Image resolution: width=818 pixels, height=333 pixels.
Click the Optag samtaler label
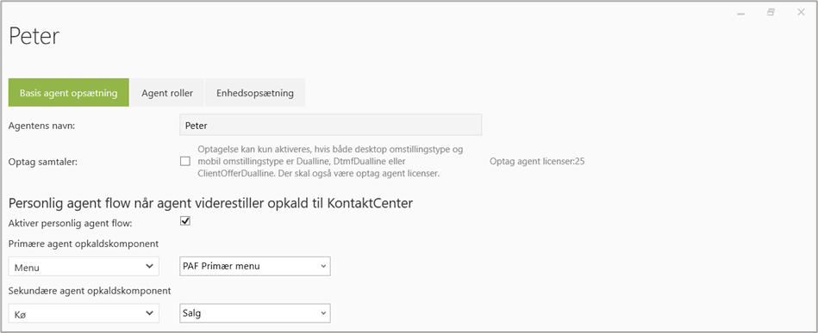[43, 162]
